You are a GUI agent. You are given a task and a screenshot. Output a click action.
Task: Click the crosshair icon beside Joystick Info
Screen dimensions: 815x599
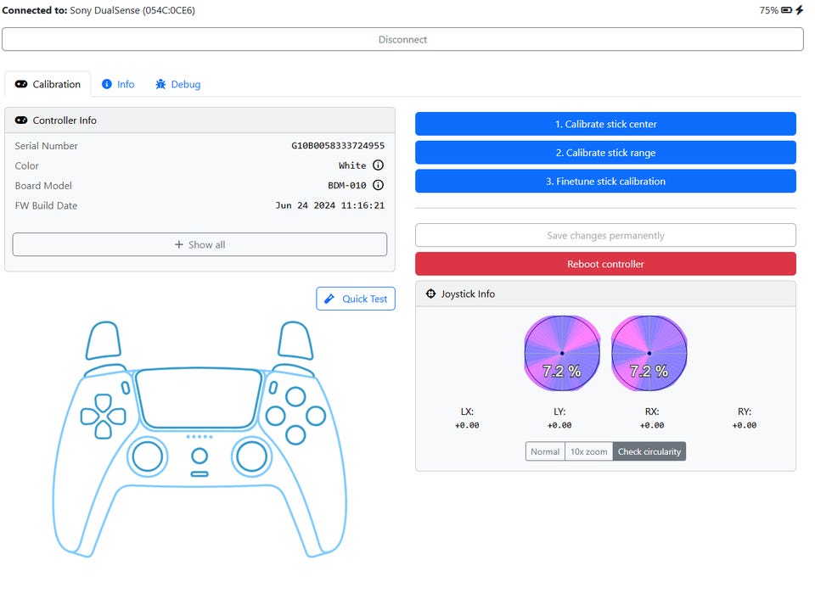pos(431,294)
